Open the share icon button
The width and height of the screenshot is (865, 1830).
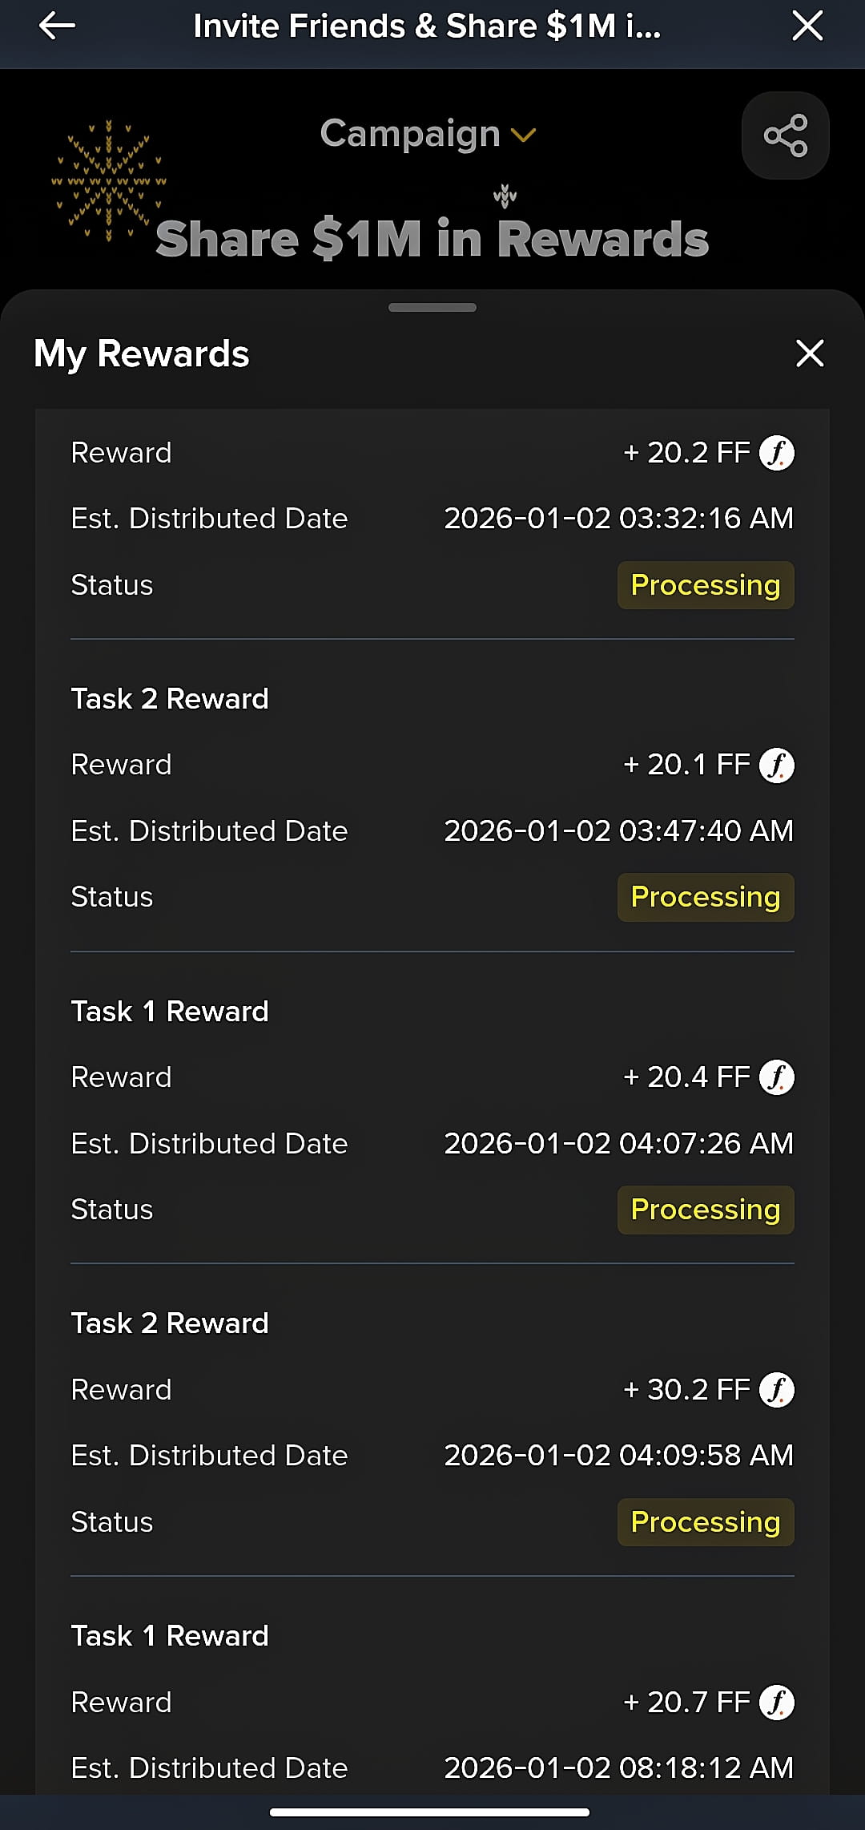[x=785, y=135]
